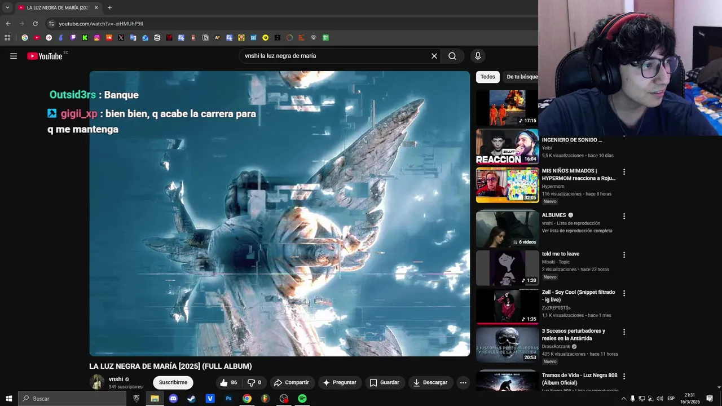Open Windows notification center
The image size is (722, 406).
[x=710, y=399]
